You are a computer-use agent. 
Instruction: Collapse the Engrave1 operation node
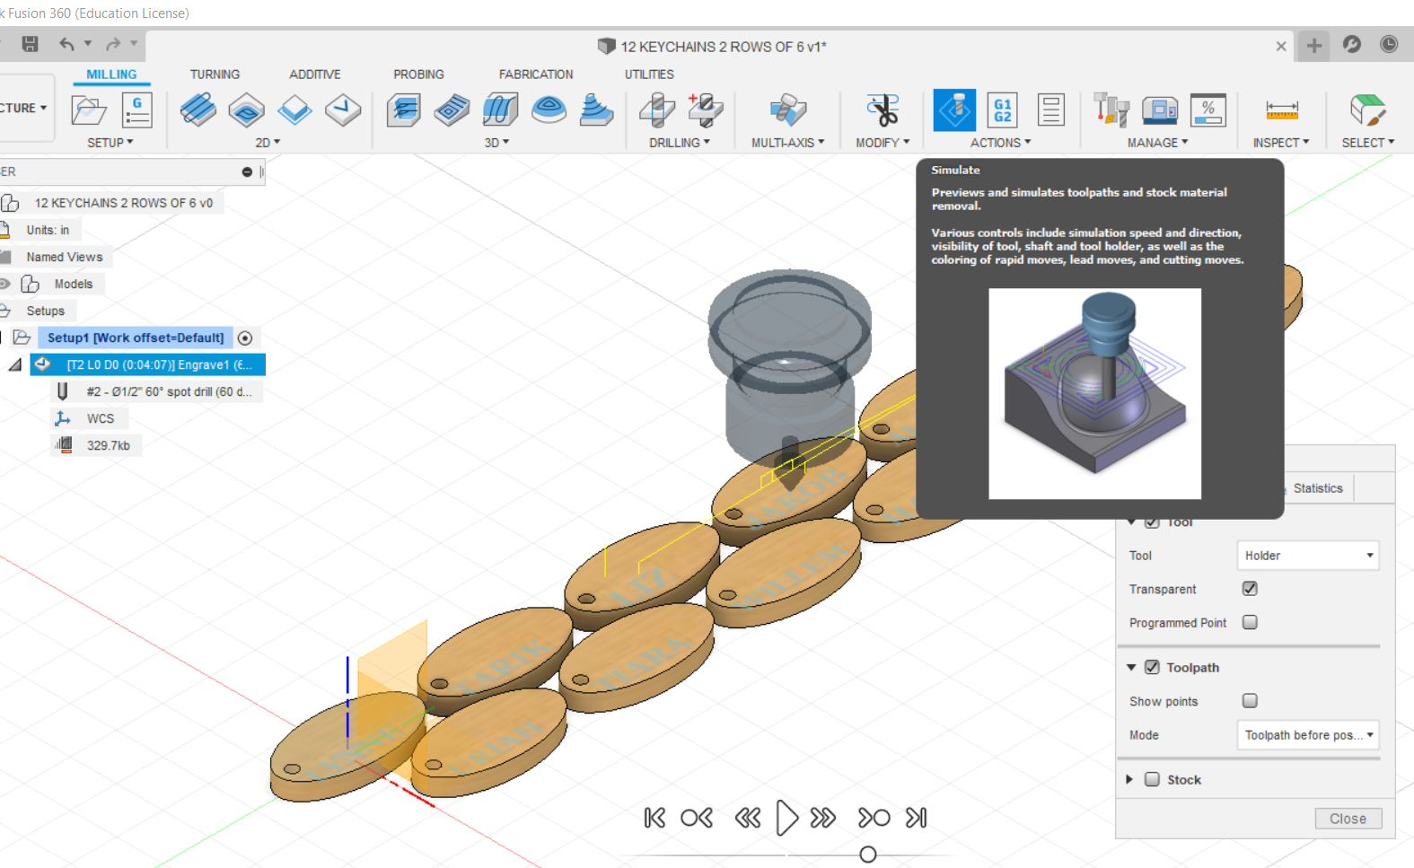tap(15, 364)
